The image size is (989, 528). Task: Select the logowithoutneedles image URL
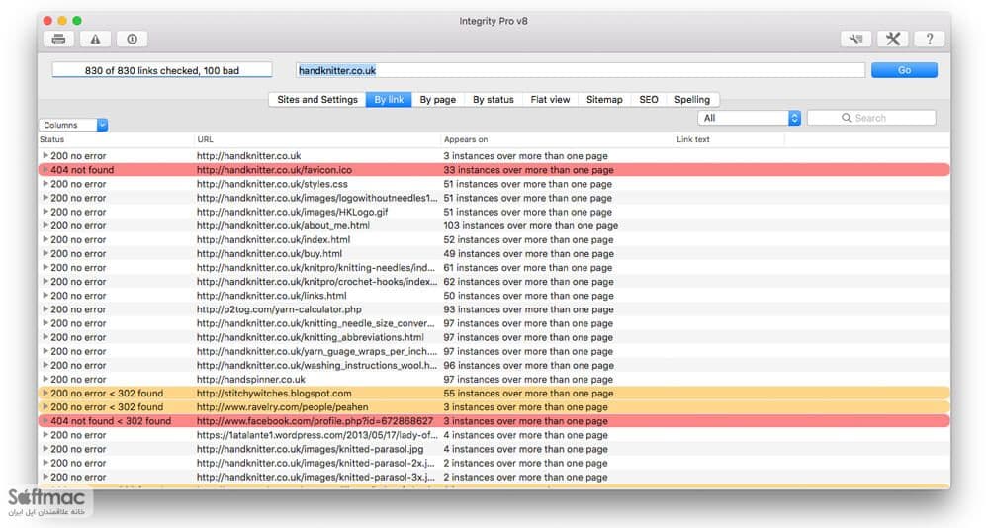tap(316, 198)
